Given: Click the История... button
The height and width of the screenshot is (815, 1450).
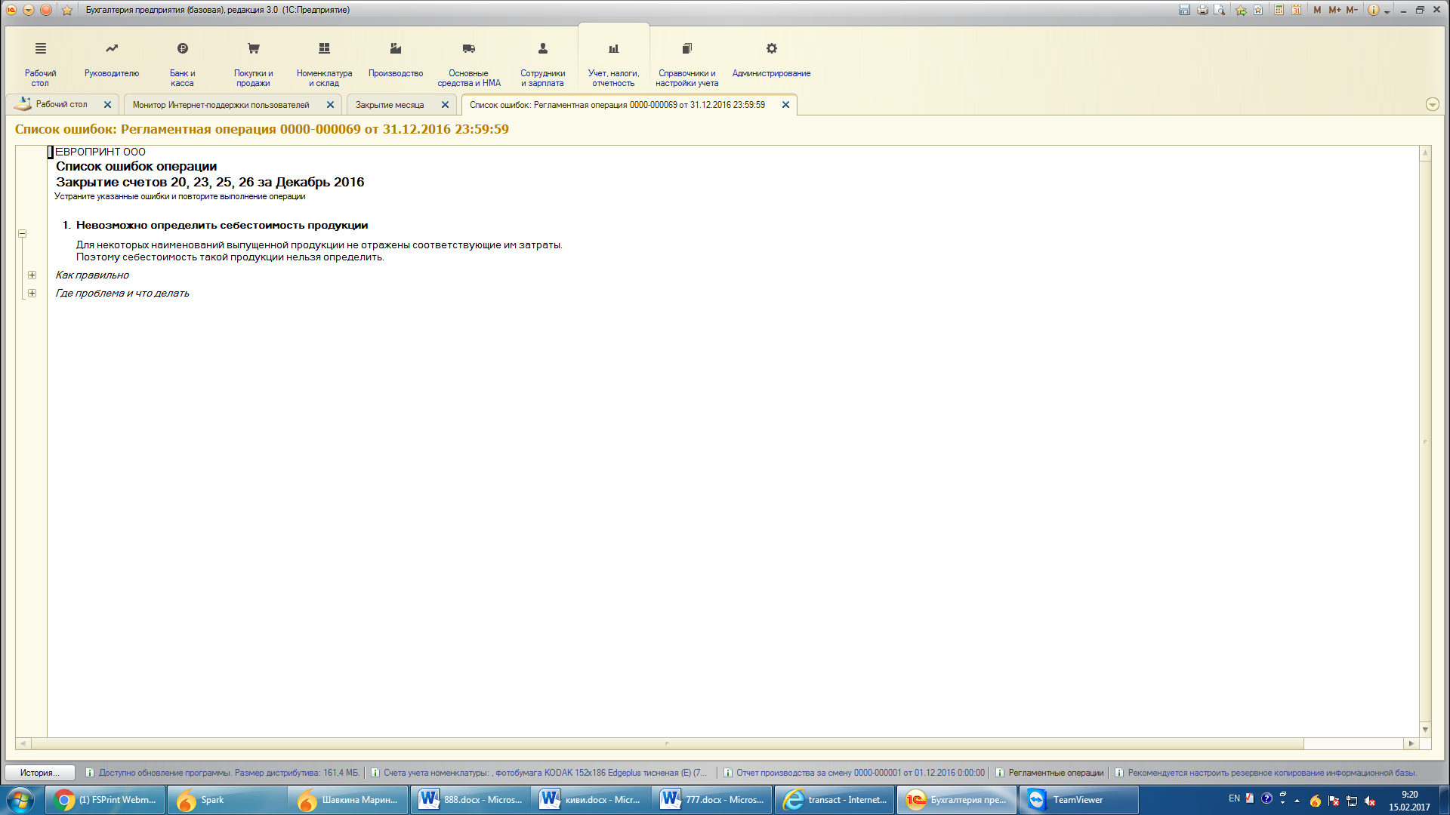Looking at the screenshot, I should (39, 773).
